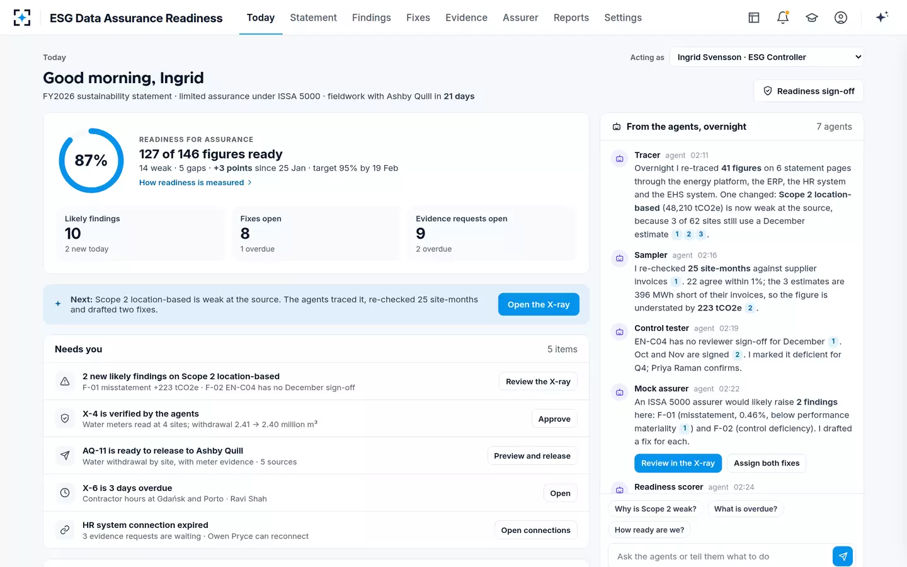Click Readiness sign-off button
The height and width of the screenshot is (567, 907).
pos(809,91)
